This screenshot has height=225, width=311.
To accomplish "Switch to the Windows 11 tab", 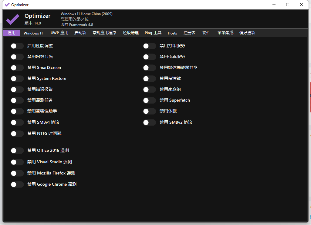I will pyautogui.click(x=33, y=33).
